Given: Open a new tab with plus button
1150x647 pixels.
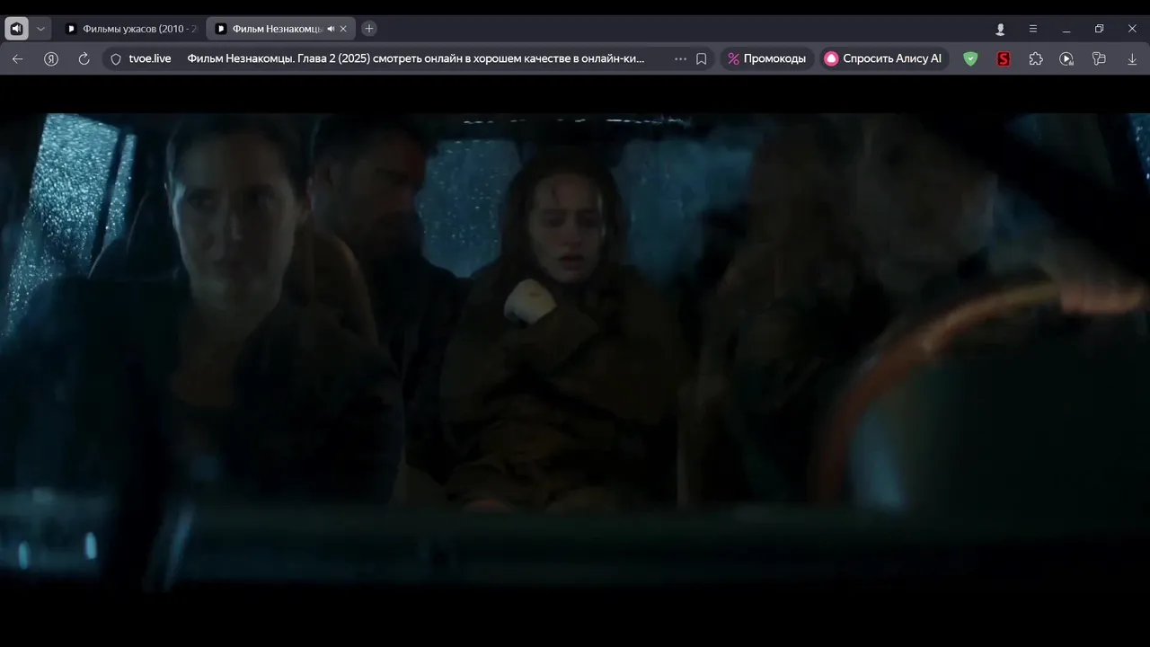Looking at the screenshot, I should pyautogui.click(x=369, y=29).
